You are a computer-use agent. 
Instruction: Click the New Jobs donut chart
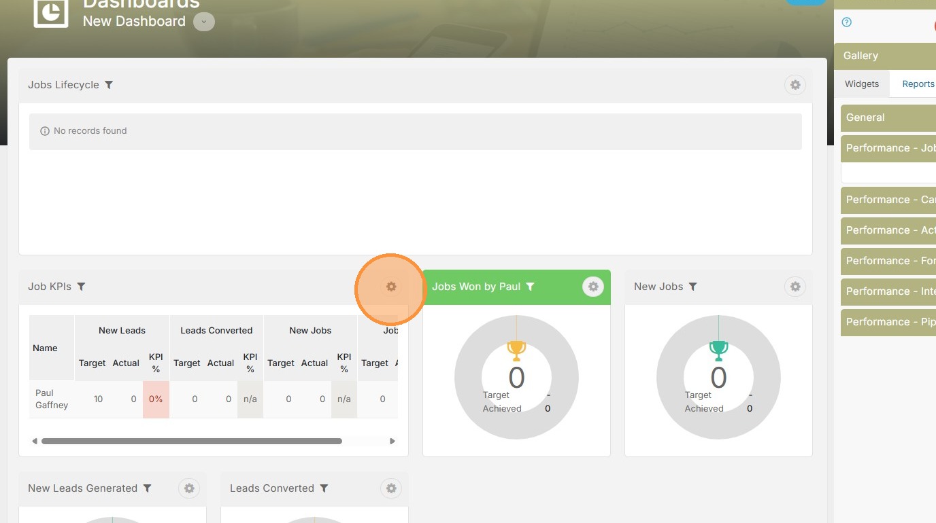pos(718,378)
